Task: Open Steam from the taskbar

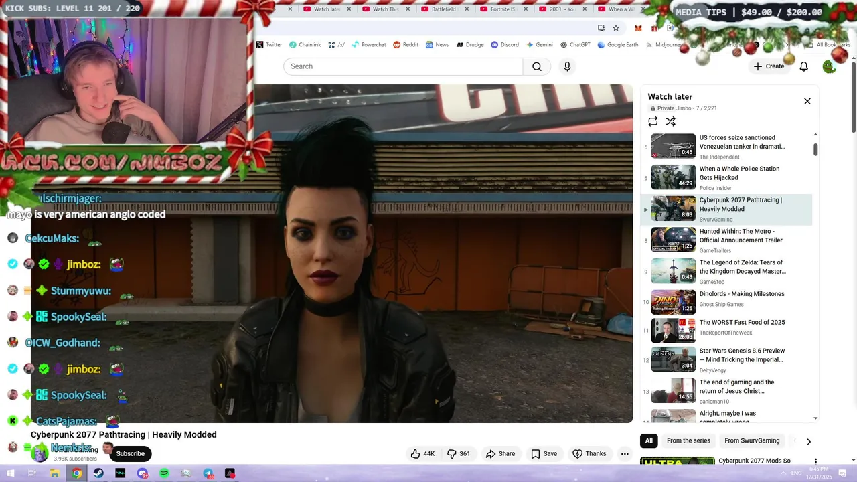Action: coord(98,473)
